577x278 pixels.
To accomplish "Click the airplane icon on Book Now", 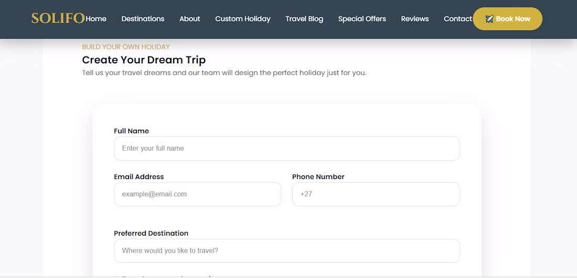I will (489, 19).
